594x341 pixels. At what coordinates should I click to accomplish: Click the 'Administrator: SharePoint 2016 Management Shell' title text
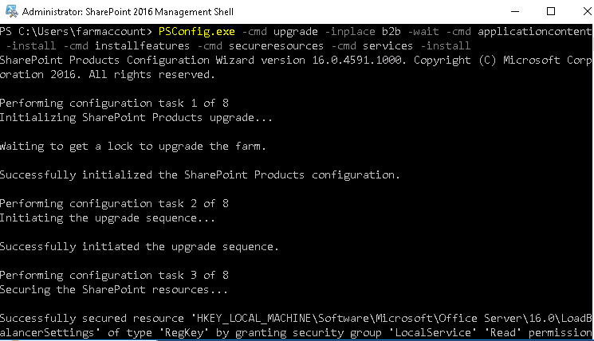128,12
